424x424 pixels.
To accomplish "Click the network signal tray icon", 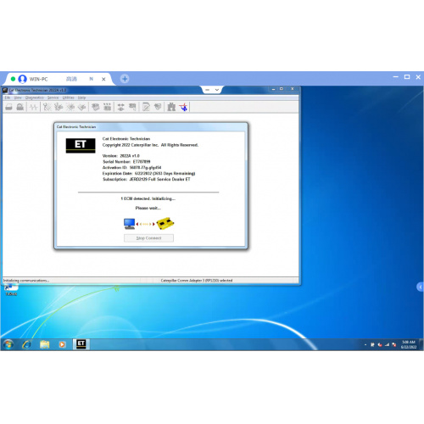I will click(388, 344).
